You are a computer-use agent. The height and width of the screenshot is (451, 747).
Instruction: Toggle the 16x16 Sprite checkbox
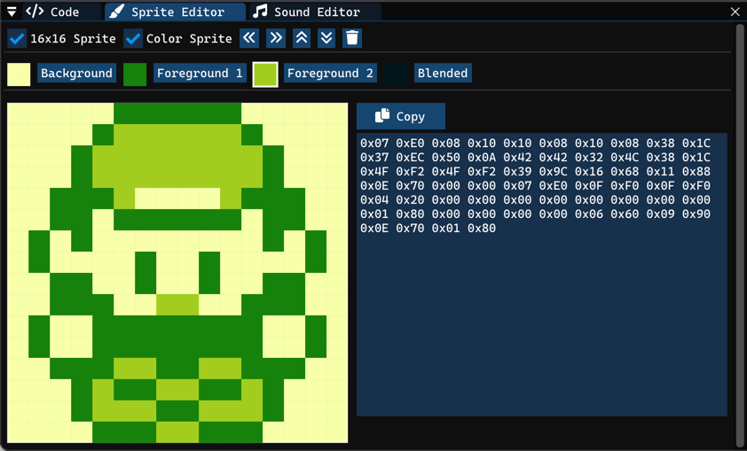[17, 38]
